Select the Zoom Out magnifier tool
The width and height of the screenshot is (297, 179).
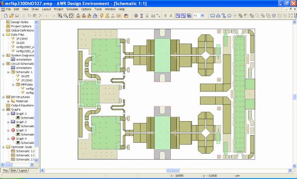pyautogui.click(x=65, y=16)
